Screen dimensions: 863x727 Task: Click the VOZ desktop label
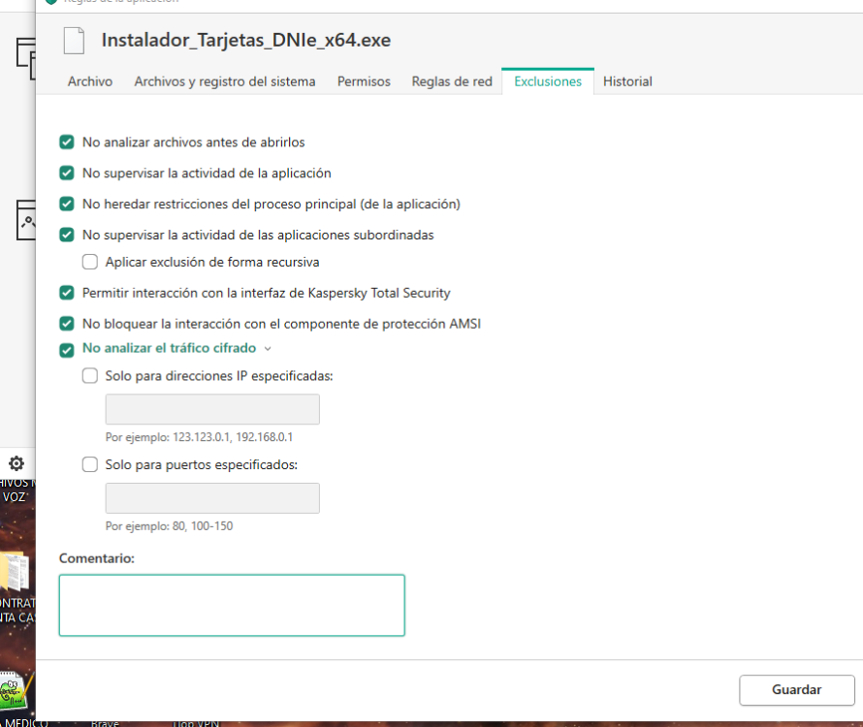pos(14,497)
